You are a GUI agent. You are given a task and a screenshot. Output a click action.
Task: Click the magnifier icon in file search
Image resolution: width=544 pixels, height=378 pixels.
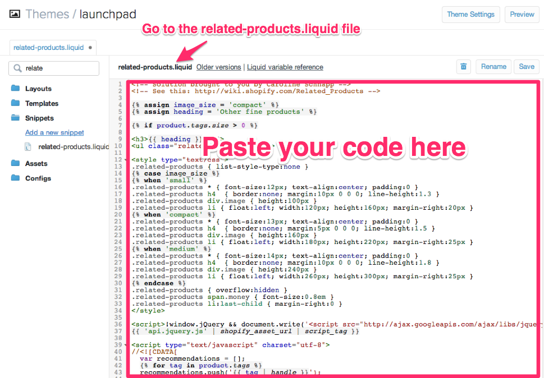[17, 68]
